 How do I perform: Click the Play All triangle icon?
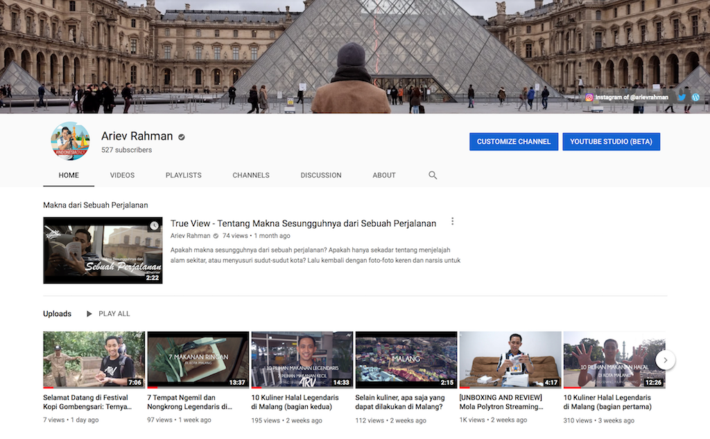click(x=89, y=314)
